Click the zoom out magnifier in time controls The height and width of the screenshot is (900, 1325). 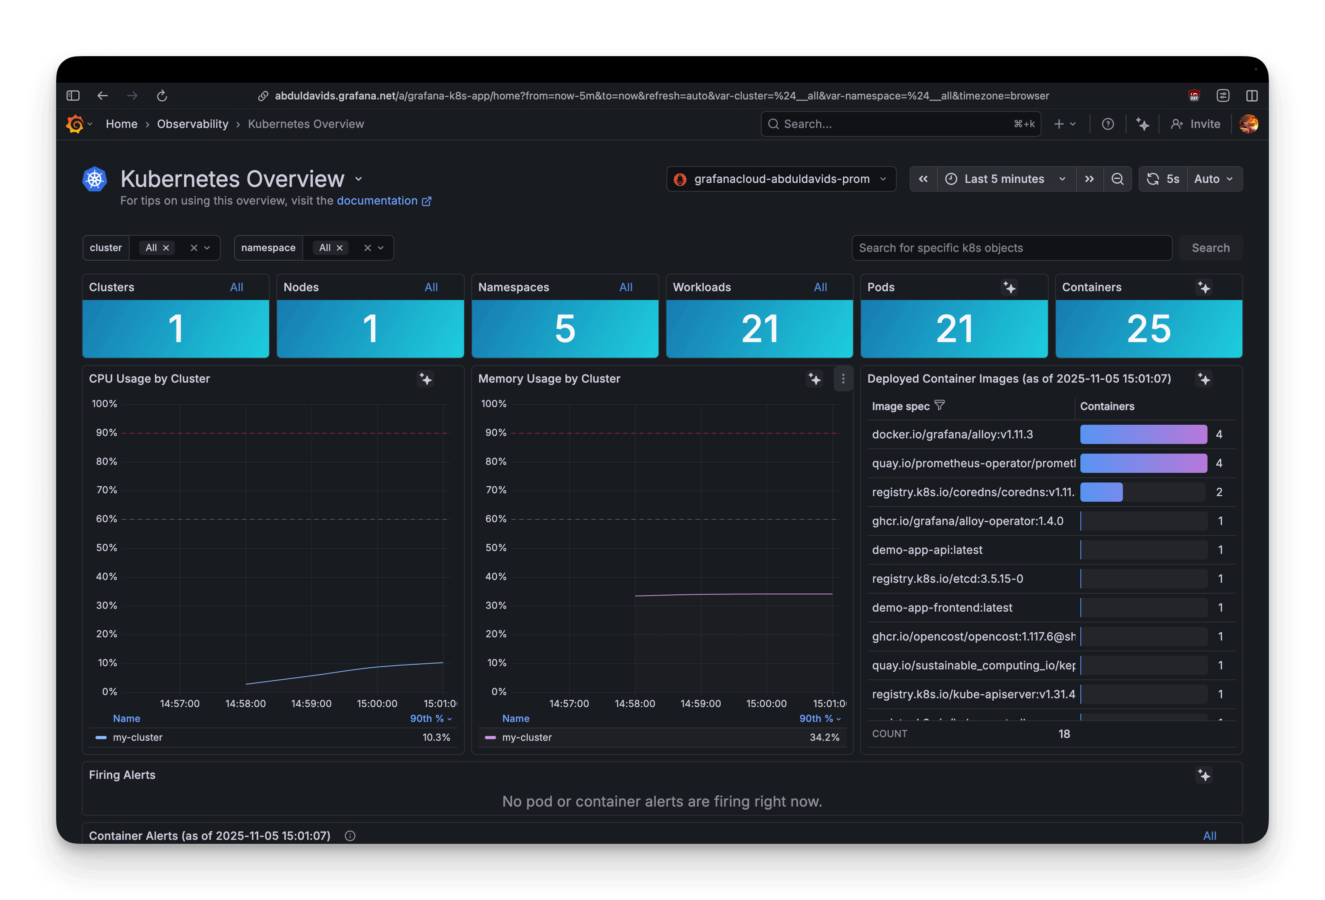click(x=1118, y=178)
